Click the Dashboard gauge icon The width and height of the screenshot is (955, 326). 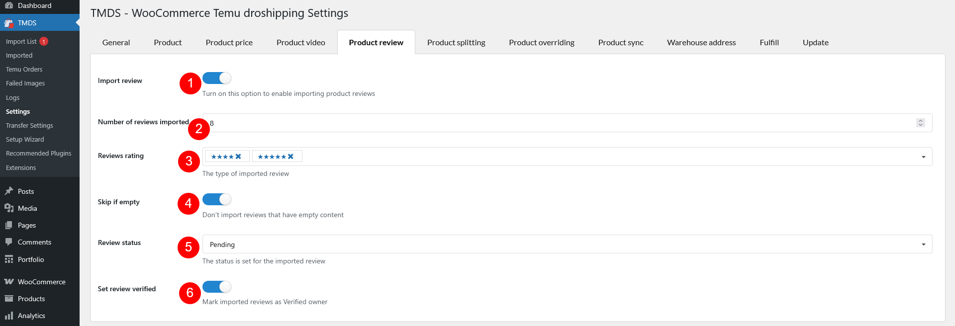click(8, 5)
